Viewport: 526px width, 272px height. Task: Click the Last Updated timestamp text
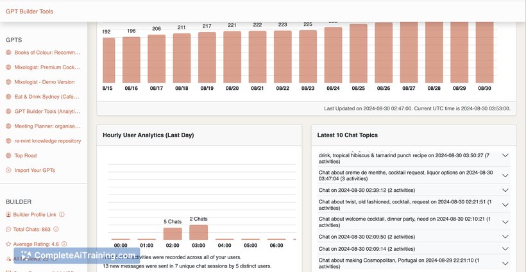(x=417, y=108)
